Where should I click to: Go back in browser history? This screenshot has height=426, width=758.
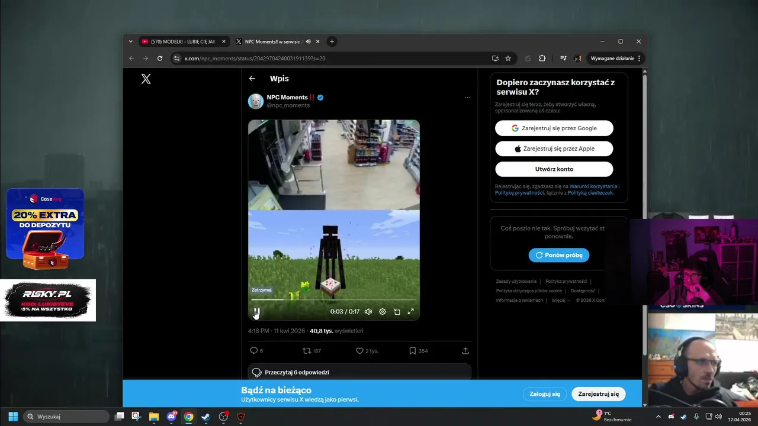coord(131,59)
